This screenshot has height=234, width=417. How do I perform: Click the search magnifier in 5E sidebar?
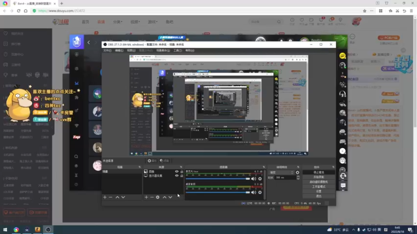pyautogui.click(x=76, y=157)
